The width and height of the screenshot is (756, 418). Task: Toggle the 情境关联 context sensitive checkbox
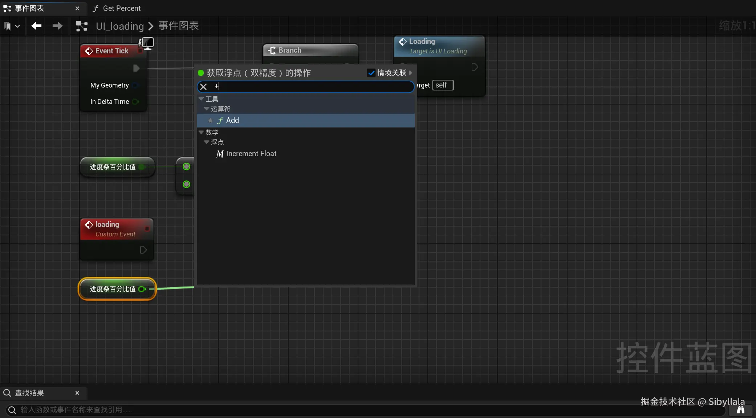pyautogui.click(x=371, y=73)
